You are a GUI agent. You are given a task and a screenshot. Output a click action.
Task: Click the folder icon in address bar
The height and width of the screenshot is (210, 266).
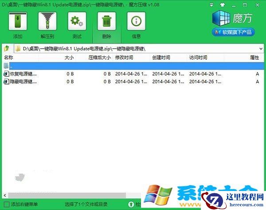tap(18, 49)
